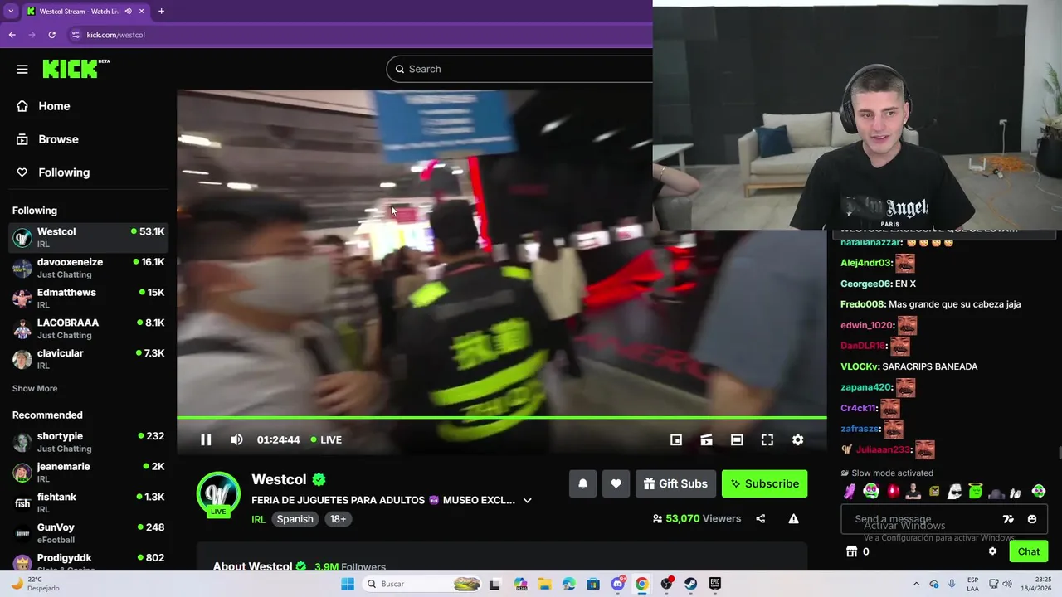The height and width of the screenshot is (597, 1062).
Task: Open Edmatthews channel
Action: pyautogui.click(x=89, y=298)
